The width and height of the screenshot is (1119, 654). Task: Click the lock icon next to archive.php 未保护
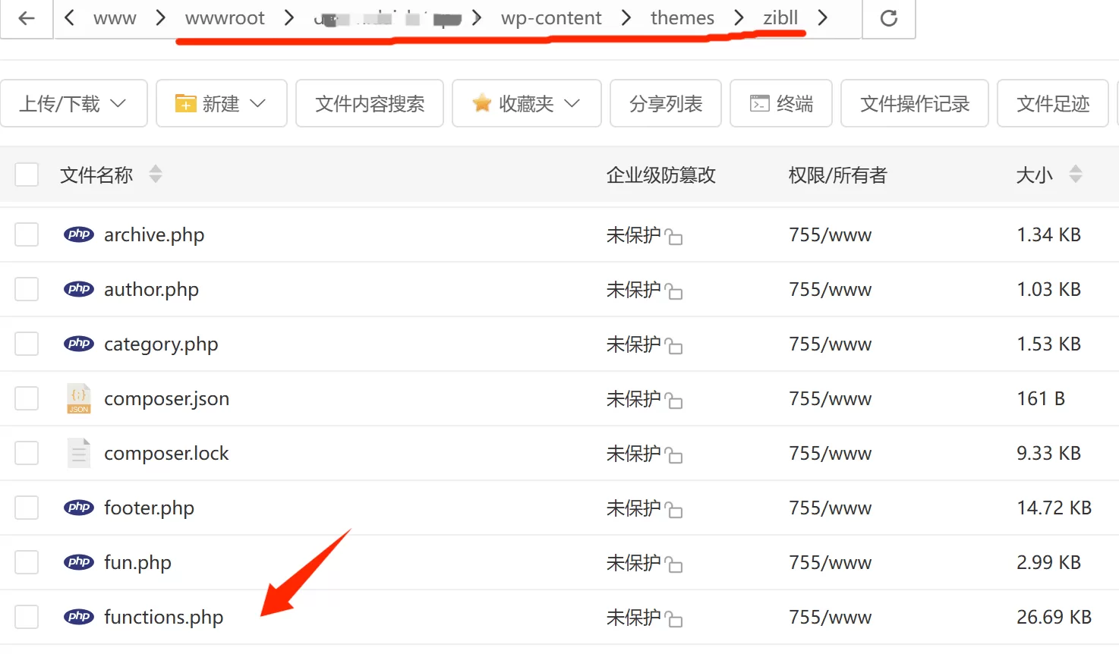(x=674, y=237)
